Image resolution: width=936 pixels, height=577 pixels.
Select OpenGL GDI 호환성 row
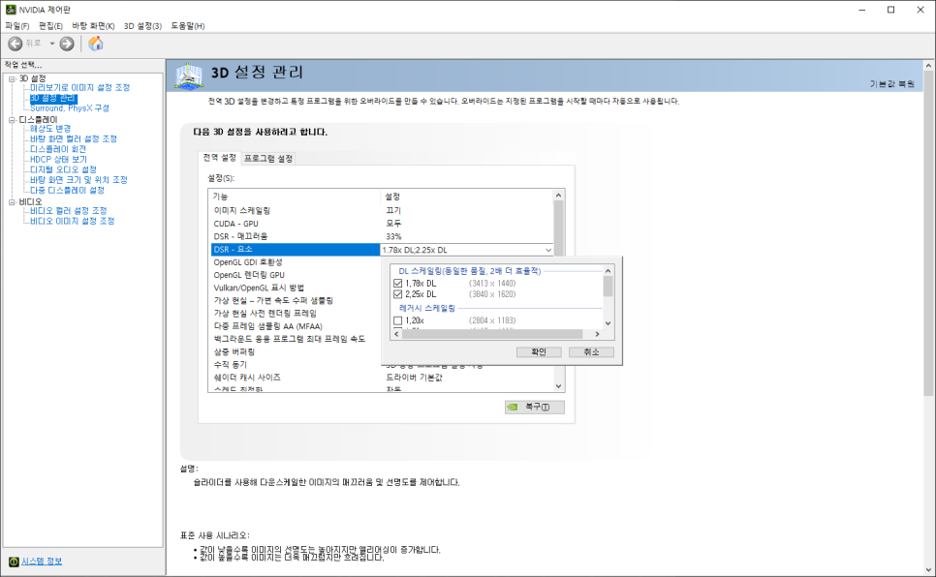pyautogui.click(x=296, y=262)
